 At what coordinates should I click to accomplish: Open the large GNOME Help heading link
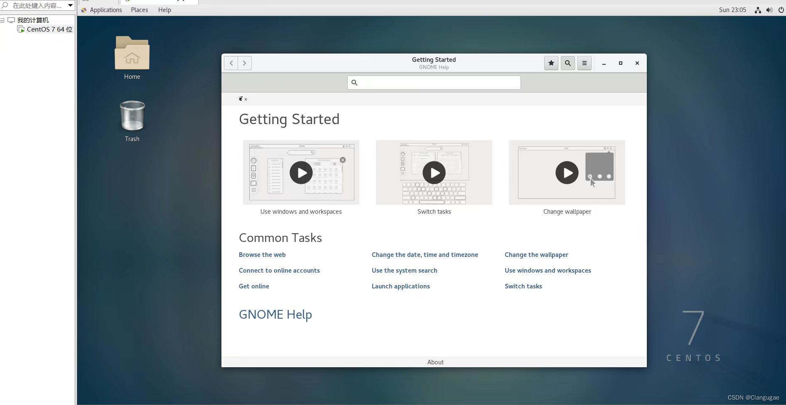point(275,315)
